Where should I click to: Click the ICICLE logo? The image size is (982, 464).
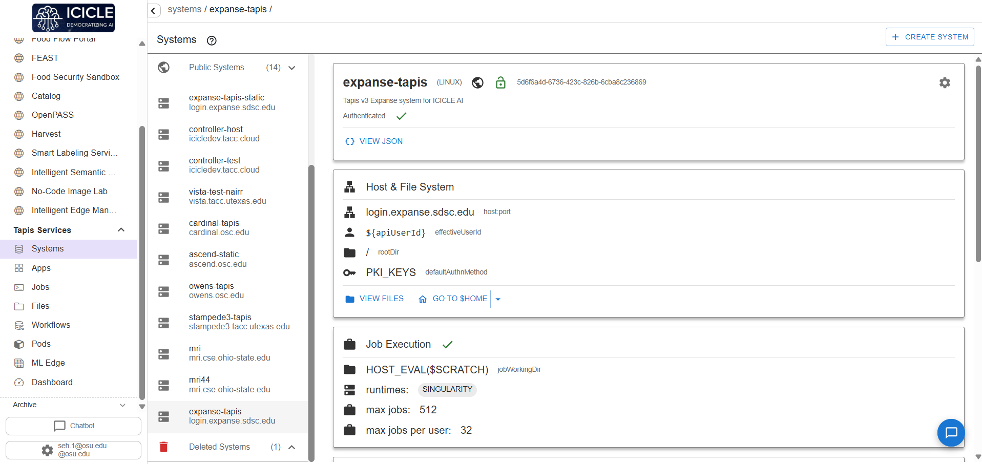pos(73,18)
